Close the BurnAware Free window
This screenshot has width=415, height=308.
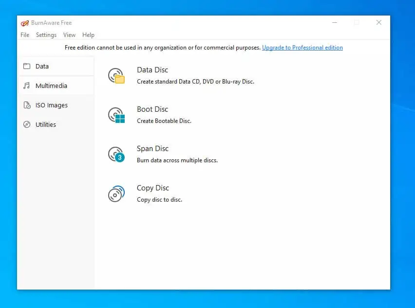coord(379,23)
